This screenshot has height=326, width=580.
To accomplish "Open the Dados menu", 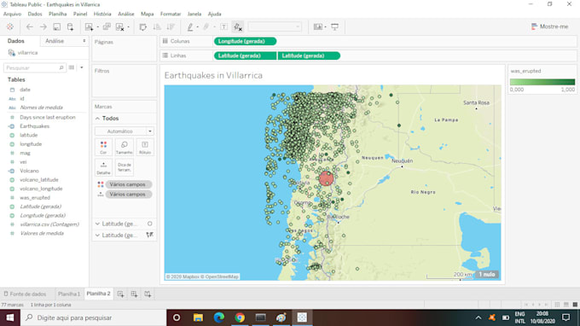I will click(x=35, y=14).
